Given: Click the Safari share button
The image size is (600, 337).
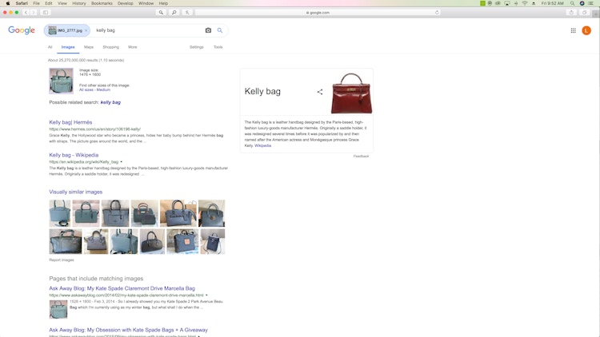Looking at the screenshot, I should point(571,12).
